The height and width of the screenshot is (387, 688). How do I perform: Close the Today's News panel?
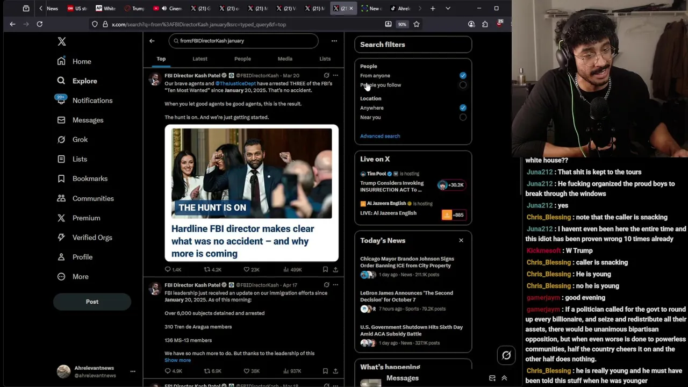pyautogui.click(x=461, y=240)
